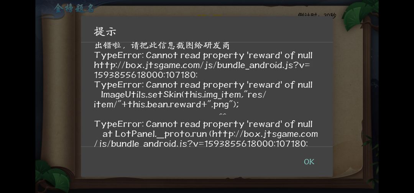The image size is (414, 193).
Task: Click the pine leaves decoration at bottom left
Action: tap(52, 176)
